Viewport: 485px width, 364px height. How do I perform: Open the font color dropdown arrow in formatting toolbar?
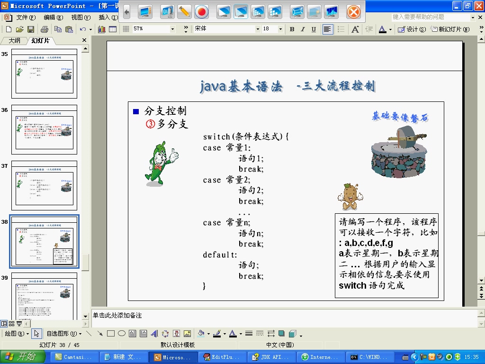(x=390, y=29)
